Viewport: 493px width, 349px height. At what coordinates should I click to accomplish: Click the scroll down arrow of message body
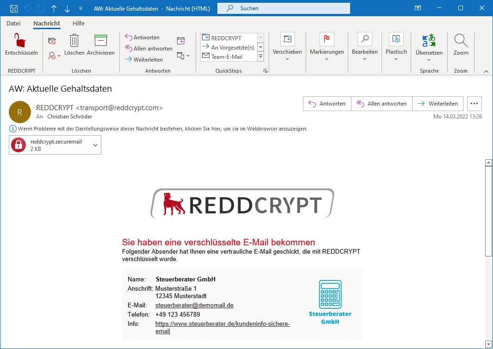[488, 343]
